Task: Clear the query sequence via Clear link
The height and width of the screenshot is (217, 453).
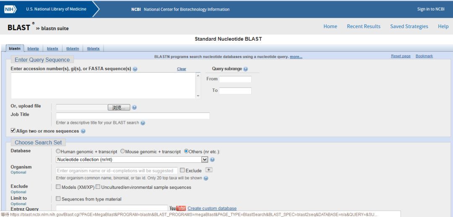Action: point(181,69)
